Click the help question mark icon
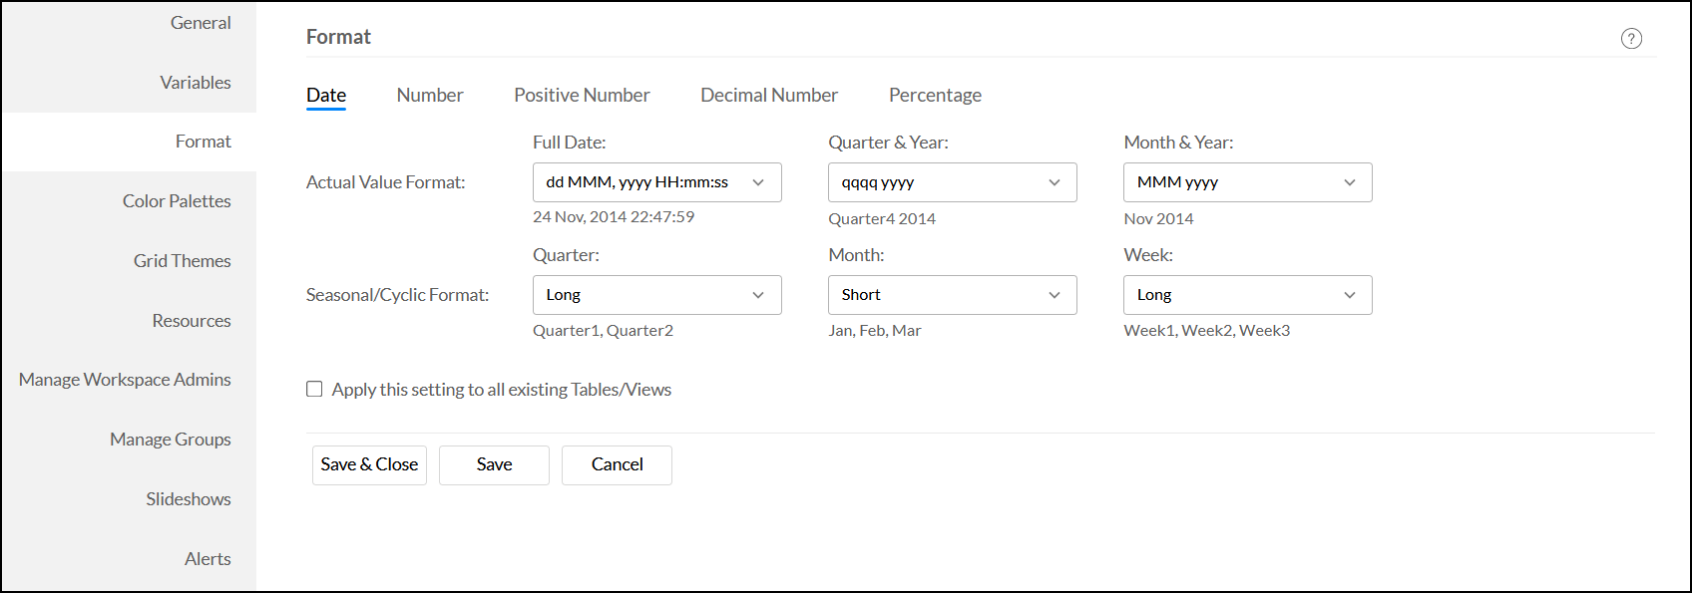The width and height of the screenshot is (1692, 593). point(1631,39)
